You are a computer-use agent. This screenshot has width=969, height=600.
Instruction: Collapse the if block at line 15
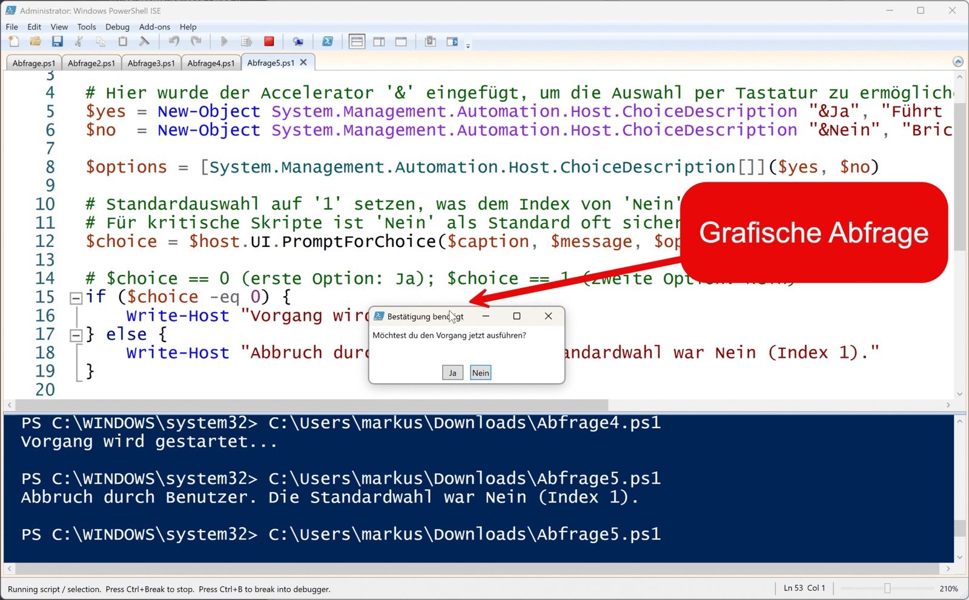pos(75,297)
